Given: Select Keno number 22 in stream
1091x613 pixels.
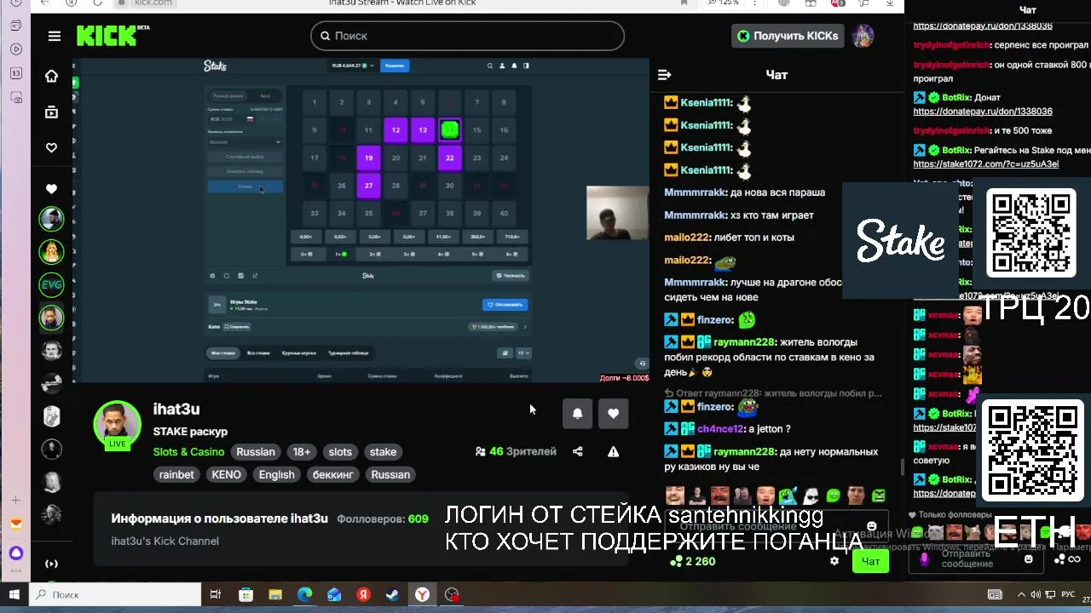Looking at the screenshot, I should coord(449,158).
